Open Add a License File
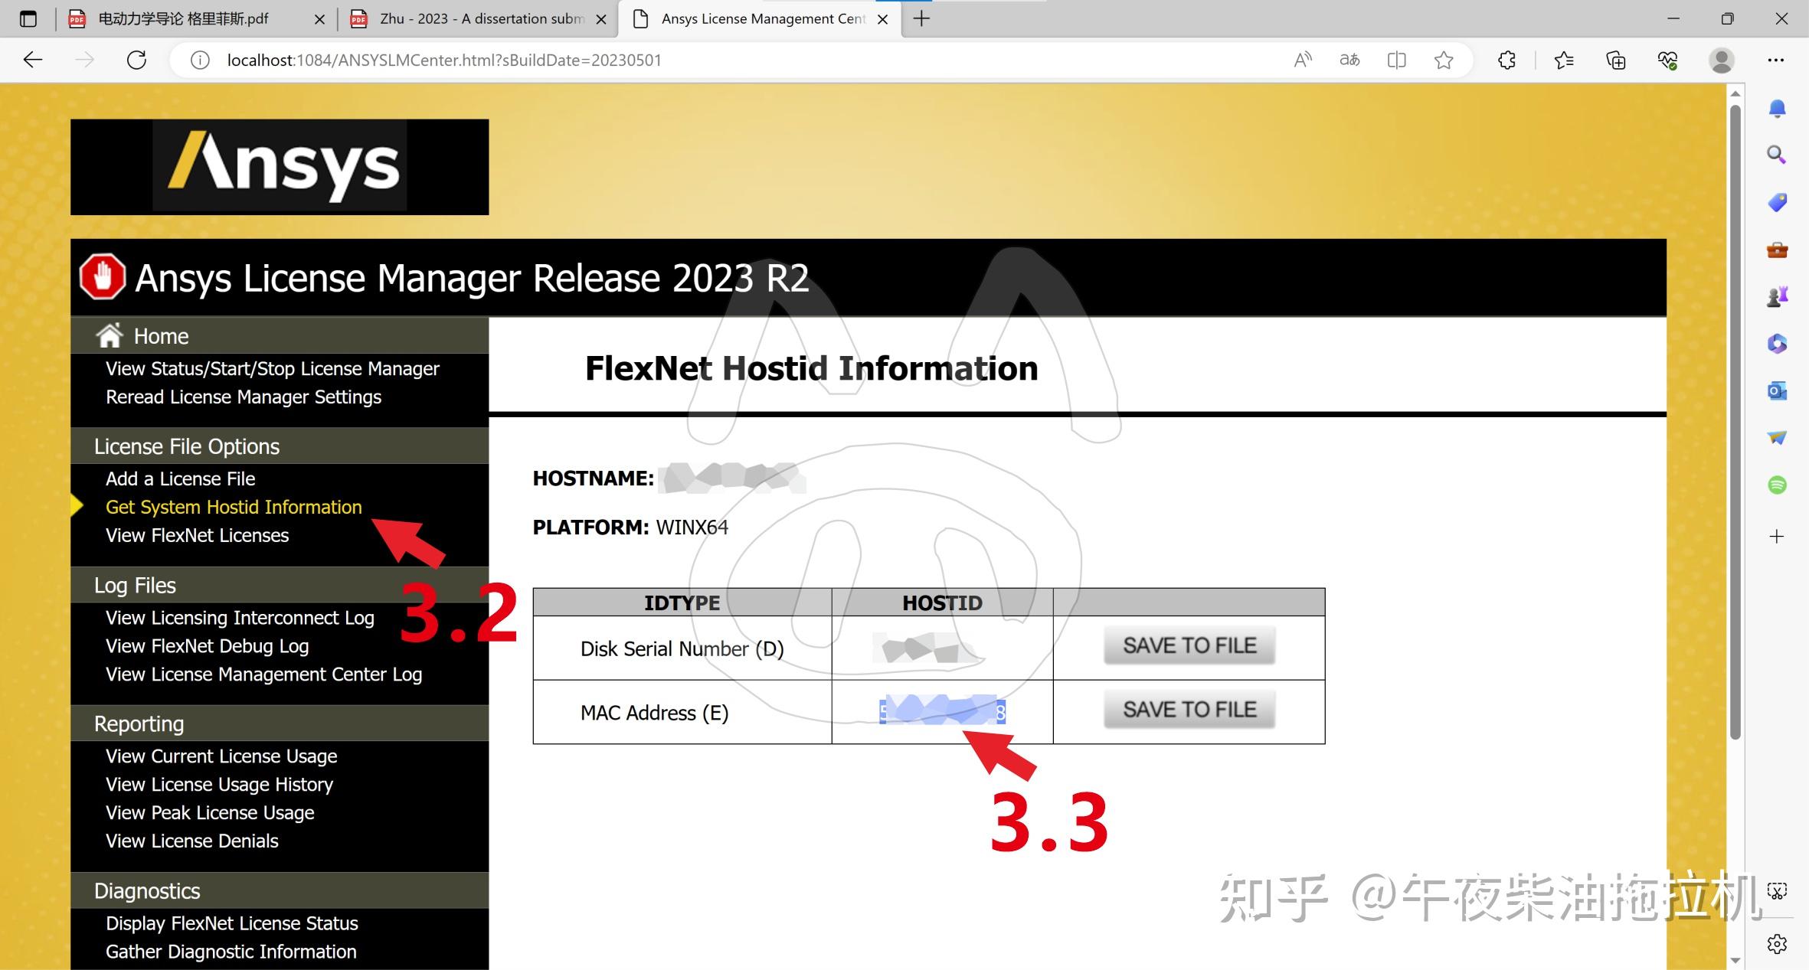Viewport: 1809px width, 970px height. (x=180, y=478)
